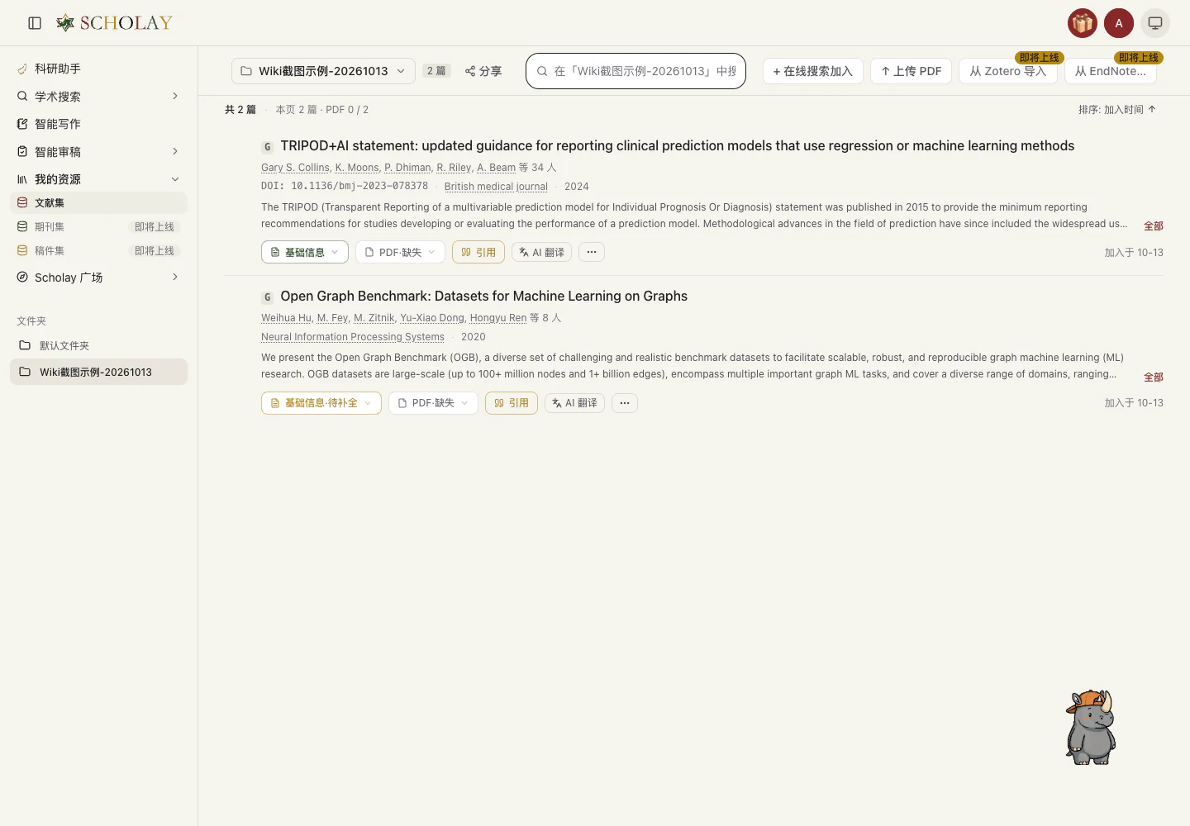
Task: Share the folder via 分享 icon
Action: pyautogui.click(x=483, y=71)
